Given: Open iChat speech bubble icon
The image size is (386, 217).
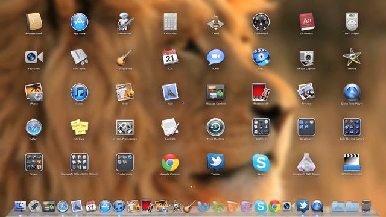Looking at the screenshot, I should 215,57.
